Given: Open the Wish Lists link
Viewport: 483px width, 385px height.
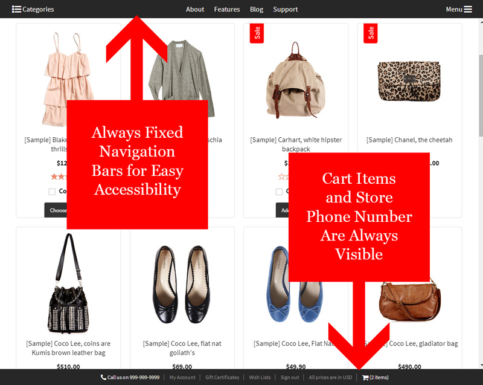Looking at the screenshot, I should point(260,377).
